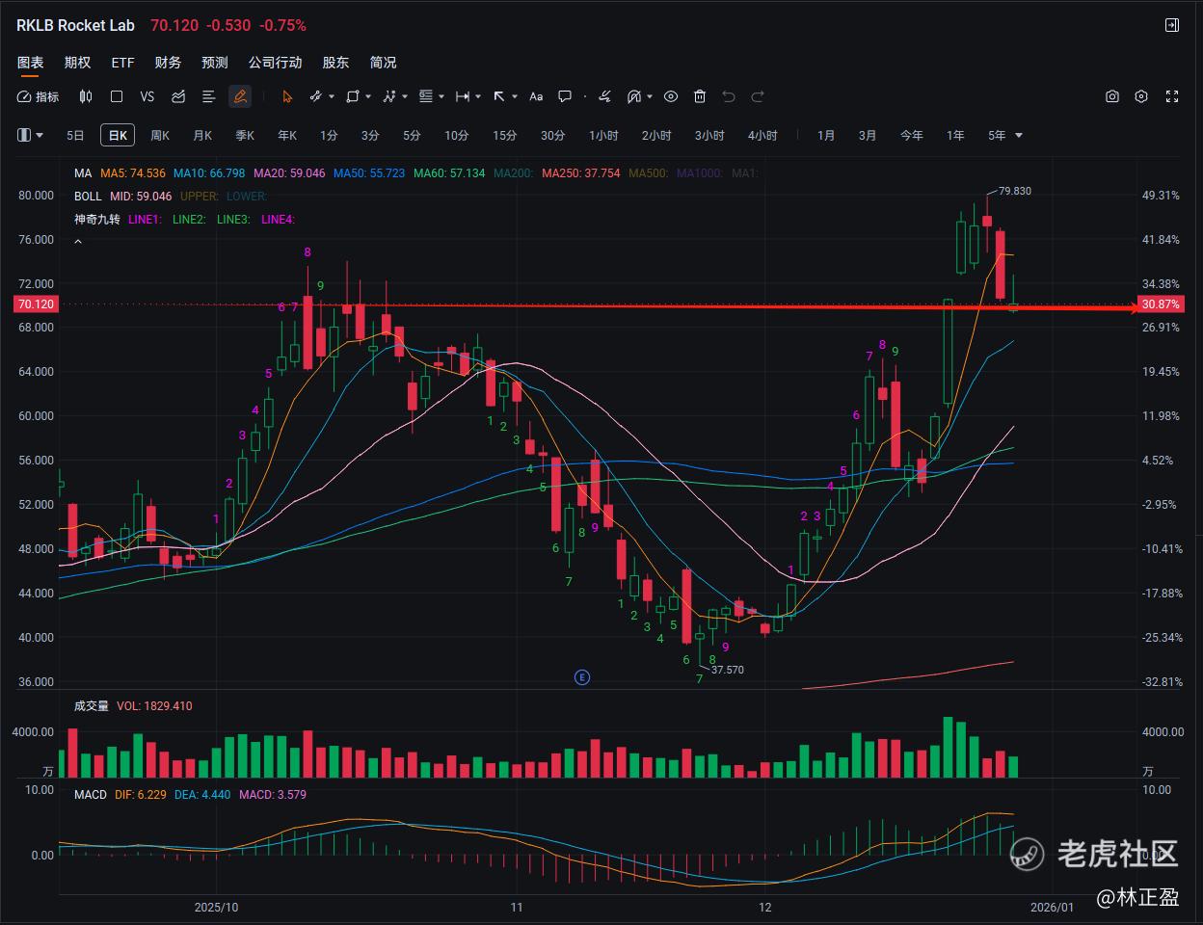Screen dimensions: 1203x925
Task: Select the 周K weekly timeframe
Action: pos(160,136)
